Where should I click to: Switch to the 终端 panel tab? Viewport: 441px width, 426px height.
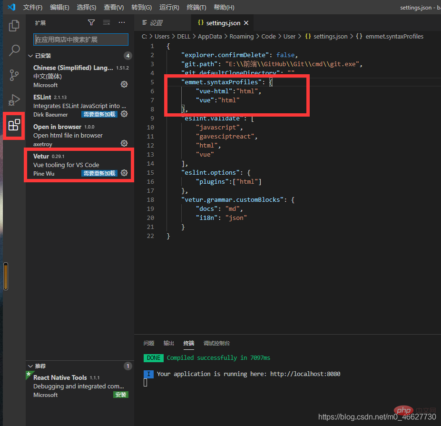pos(189,343)
